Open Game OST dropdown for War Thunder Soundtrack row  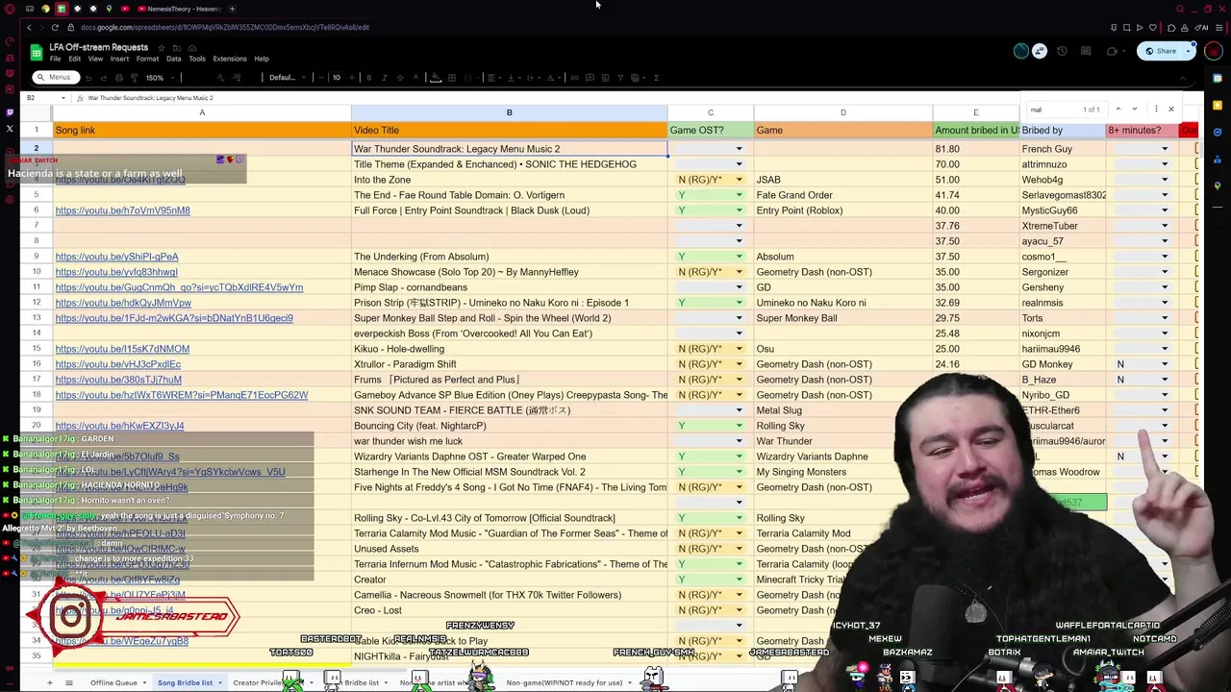739,149
